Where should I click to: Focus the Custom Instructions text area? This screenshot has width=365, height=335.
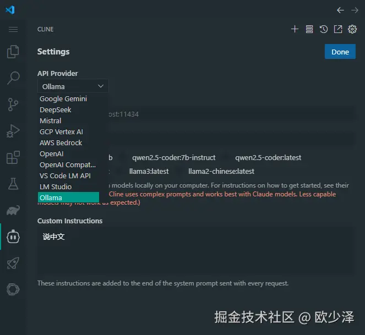coord(196,251)
